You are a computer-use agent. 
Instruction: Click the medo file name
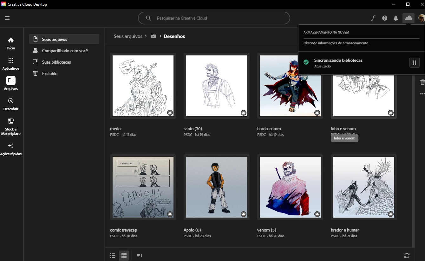[115, 129]
